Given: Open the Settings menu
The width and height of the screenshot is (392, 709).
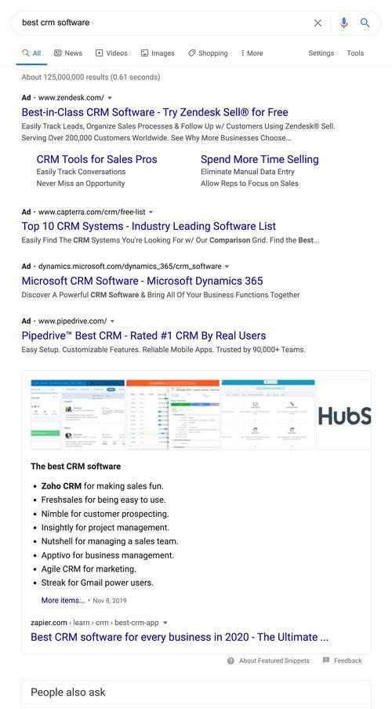Looking at the screenshot, I should [x=321, y=53].
